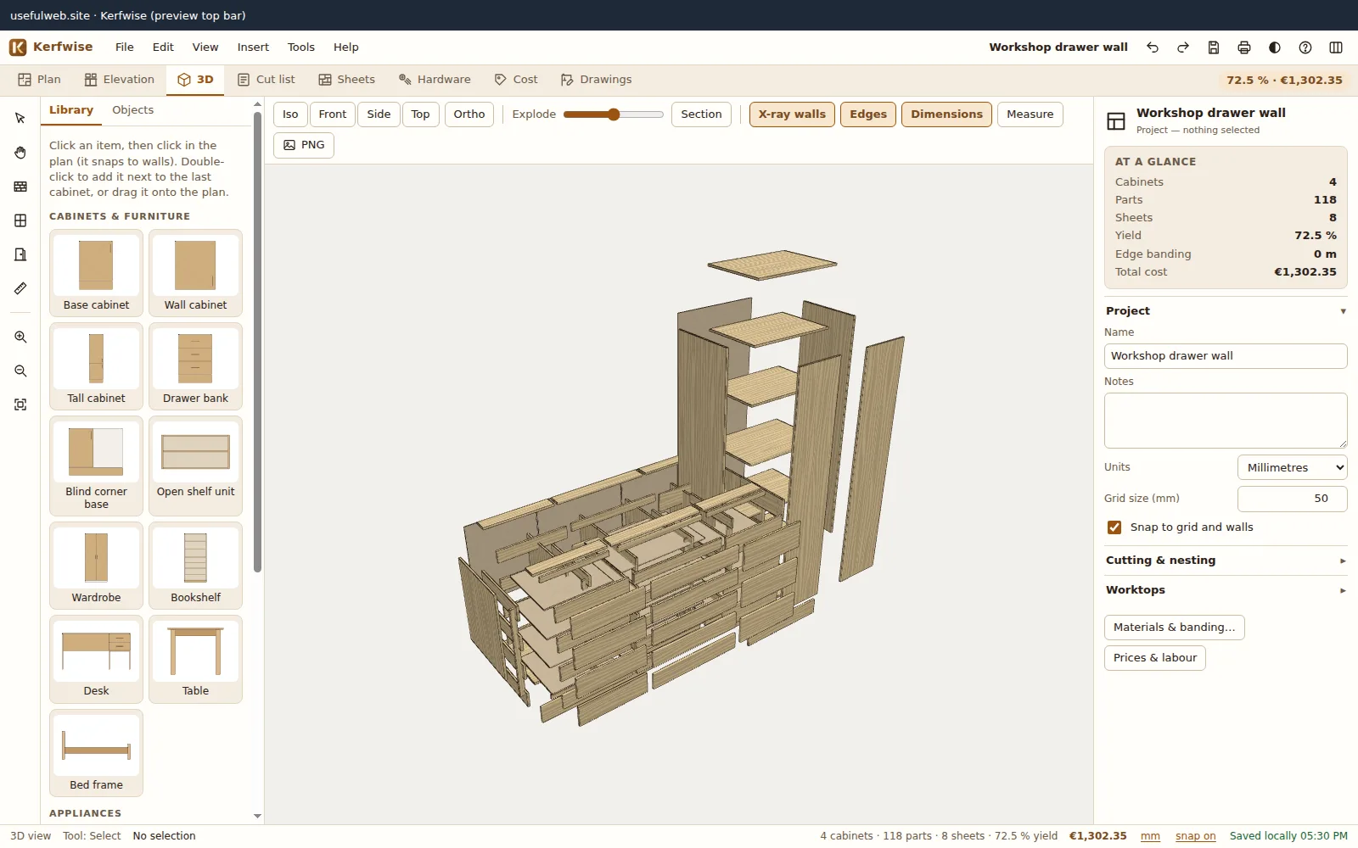Click the print icon
Screen dimensions: 1358x848
(1244, 47)
